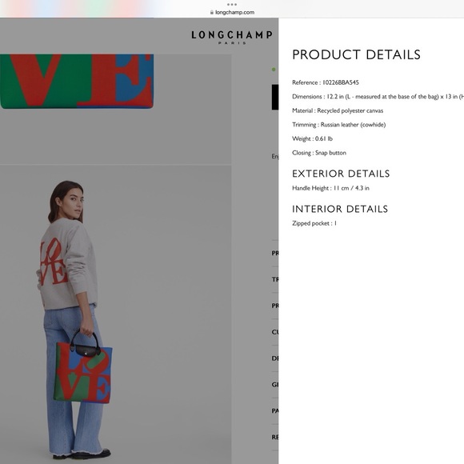Expand the PR section just above TR

(275, 254)
